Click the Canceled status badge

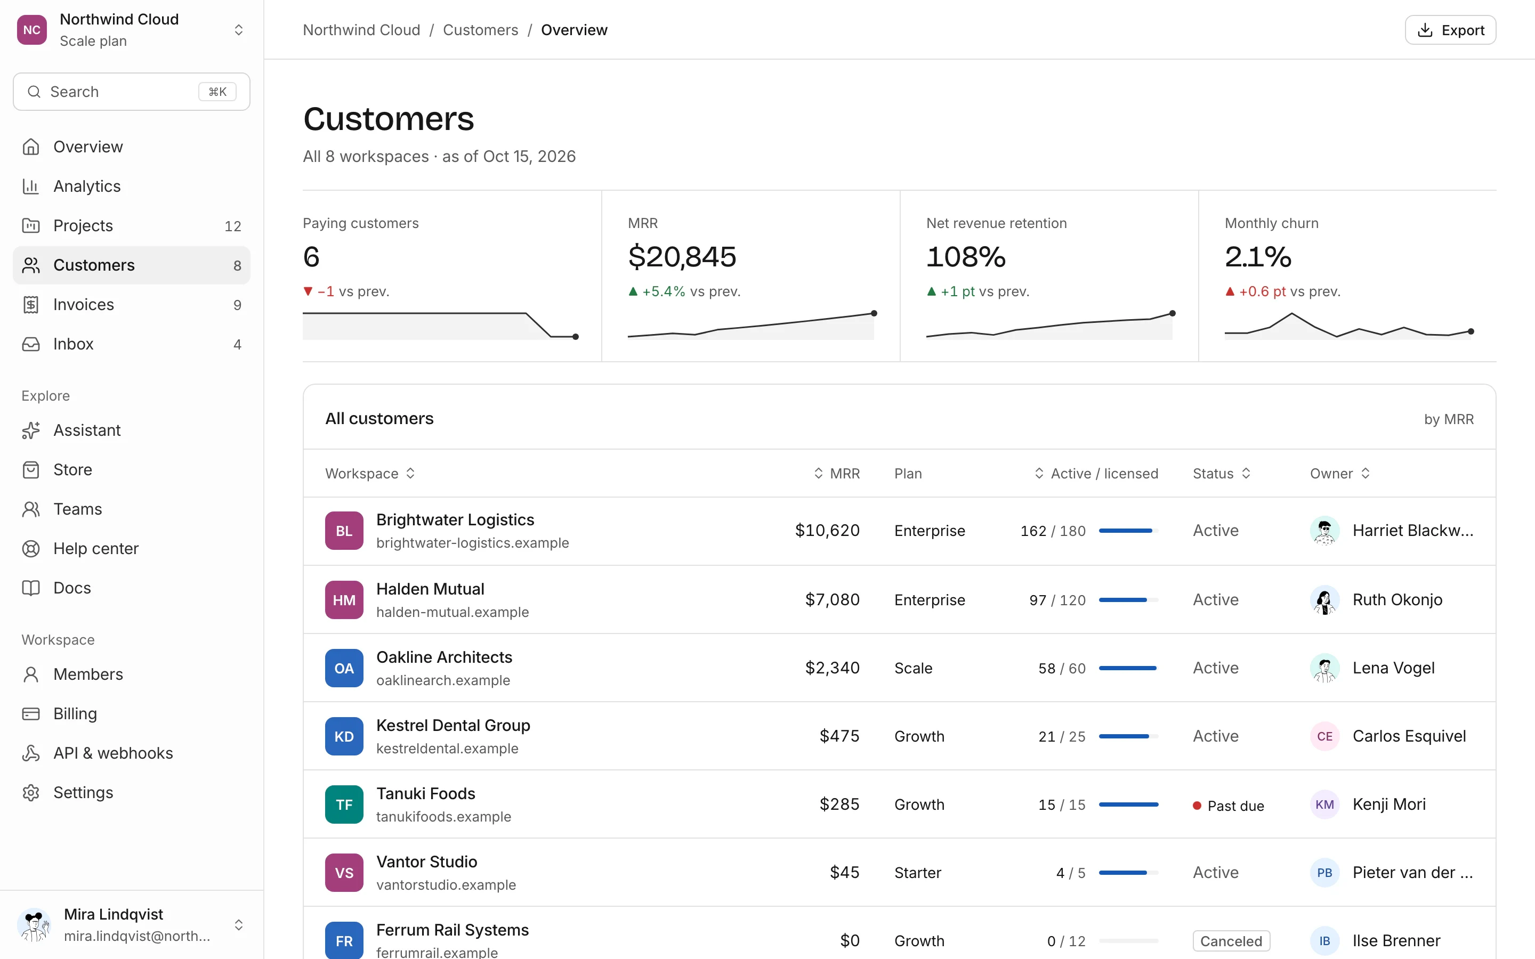tap(1231, 940)
